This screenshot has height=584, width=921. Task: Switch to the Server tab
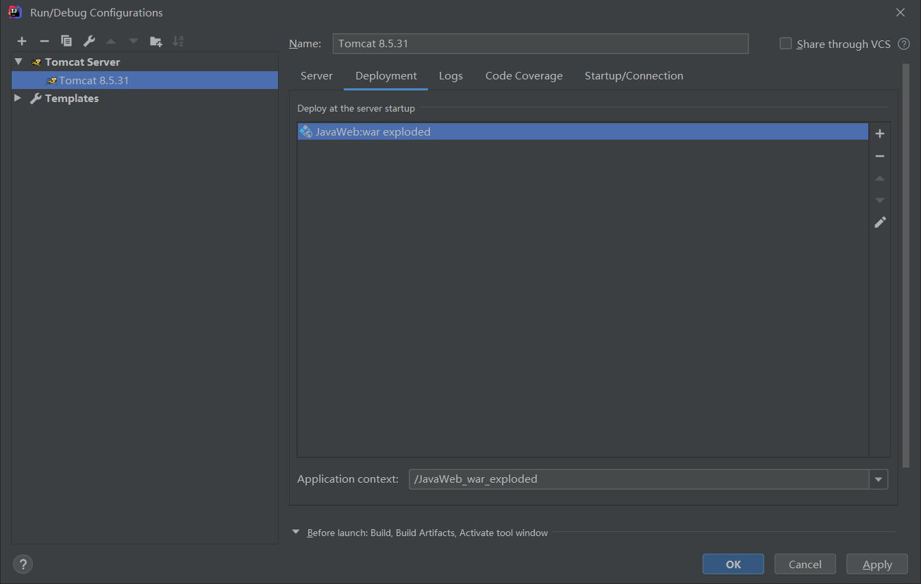pyautogui.click(x=316, y=76)
